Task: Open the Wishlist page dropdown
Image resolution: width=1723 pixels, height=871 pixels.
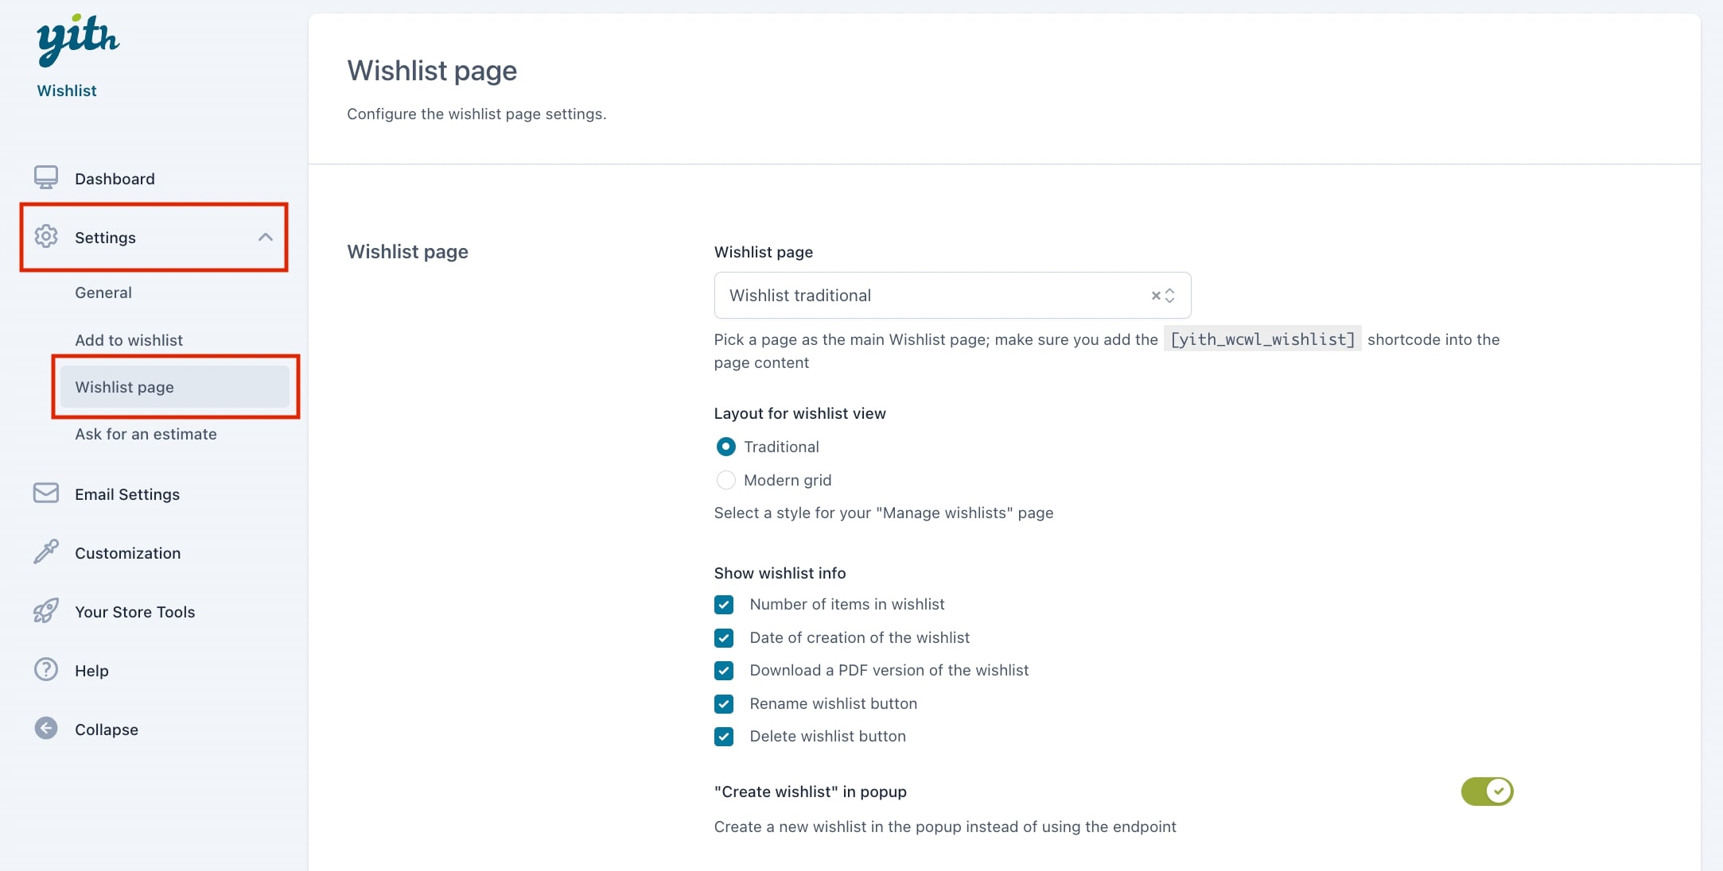Action: [952, 296]
